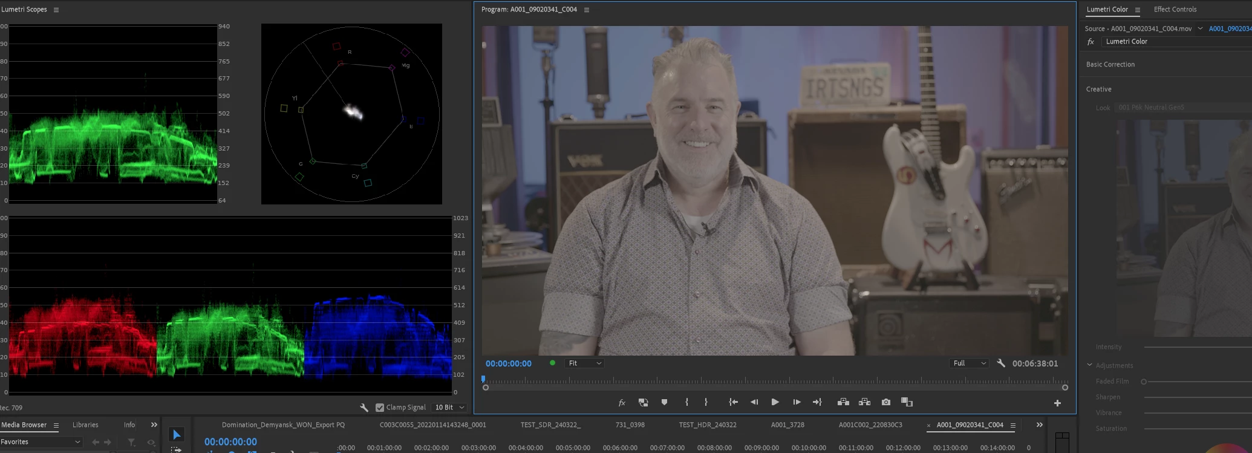This screenshot has height=453, width=1252.
Task: Open the Media Browser panel menu
Action: (x=56, y=425)
